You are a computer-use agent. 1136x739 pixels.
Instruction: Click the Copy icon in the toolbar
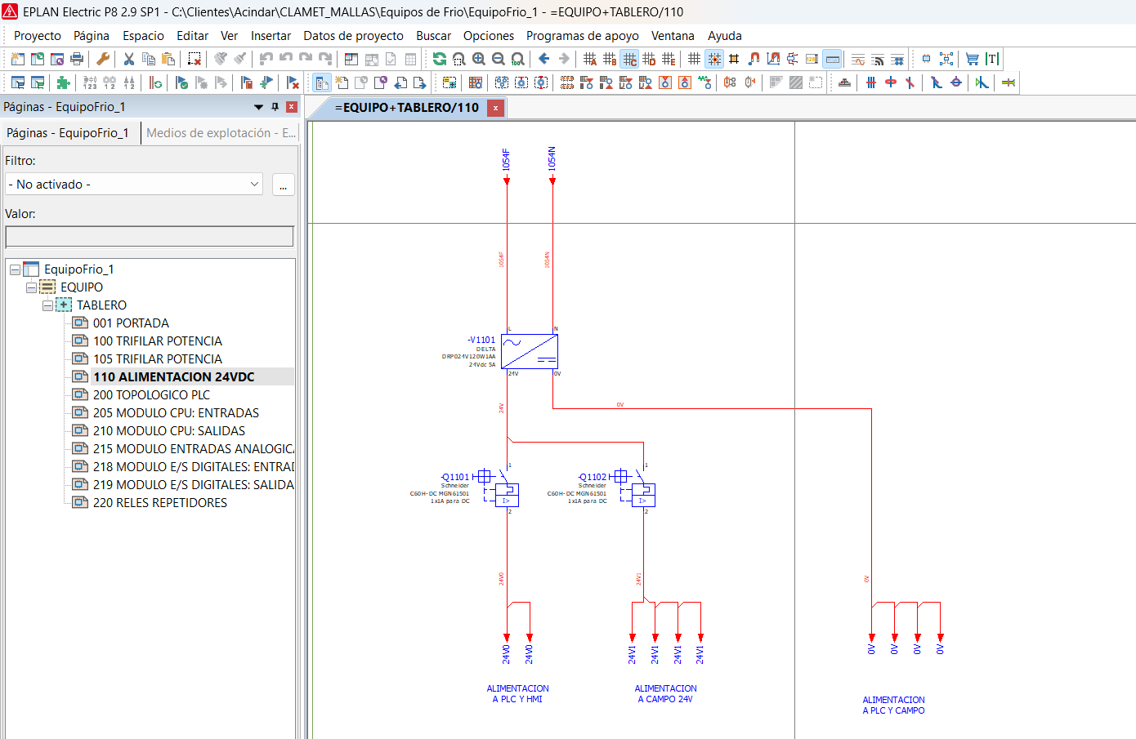point(149,59)
